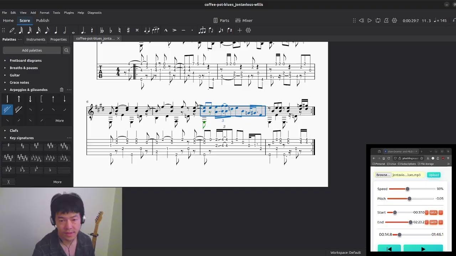The image size is (456, 256).
Task: Apply double flat accidental
Action: (x=102, y=30)
